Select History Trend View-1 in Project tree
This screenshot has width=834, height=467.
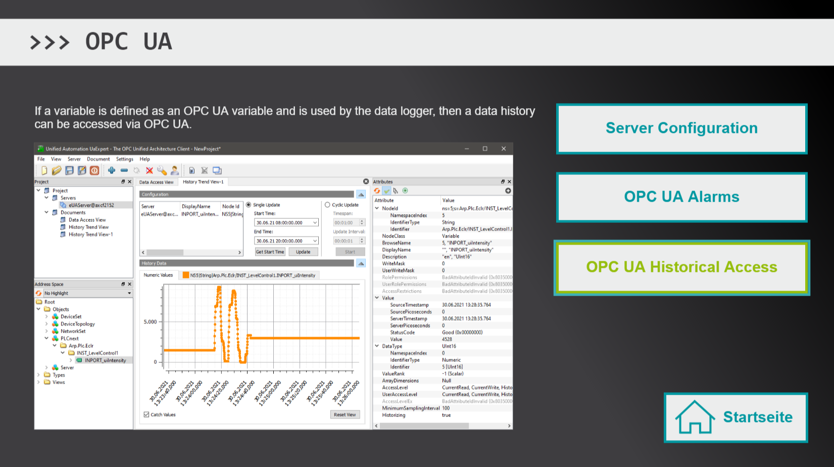(90, 235)
